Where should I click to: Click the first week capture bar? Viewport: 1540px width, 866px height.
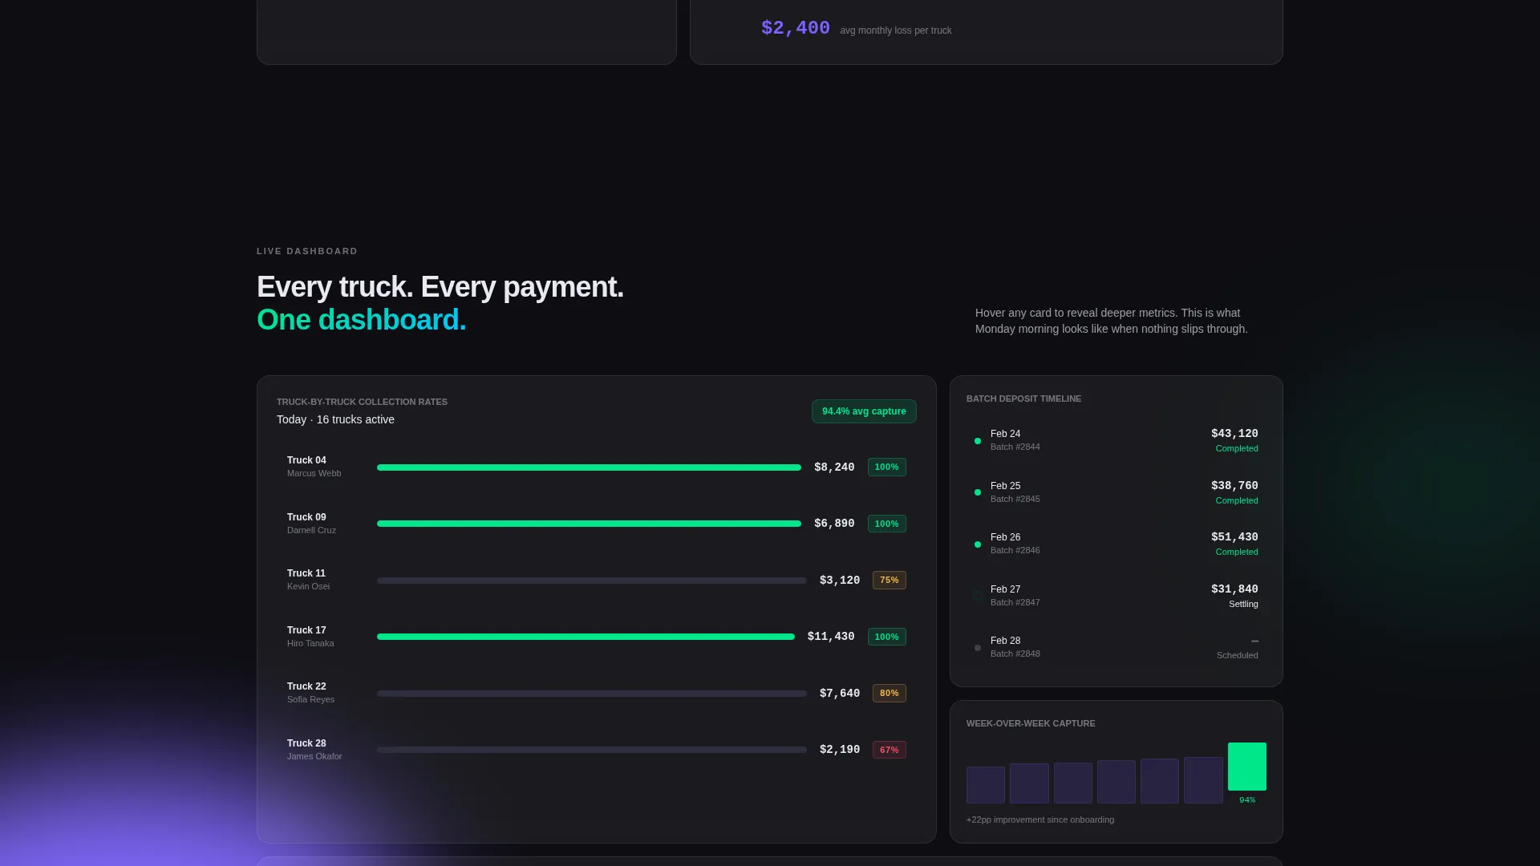(x=986, y=785)
